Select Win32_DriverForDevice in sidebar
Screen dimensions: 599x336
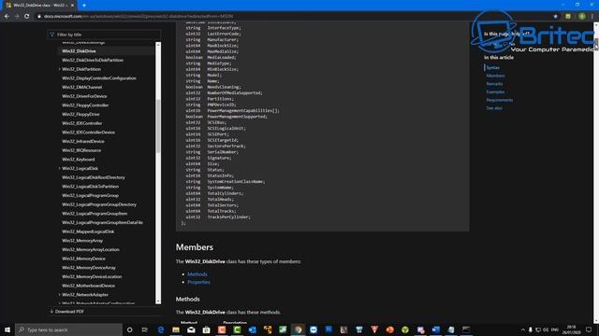(84, 96)
